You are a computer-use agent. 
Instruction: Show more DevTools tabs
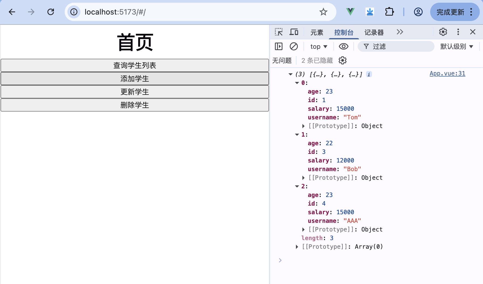400,32
